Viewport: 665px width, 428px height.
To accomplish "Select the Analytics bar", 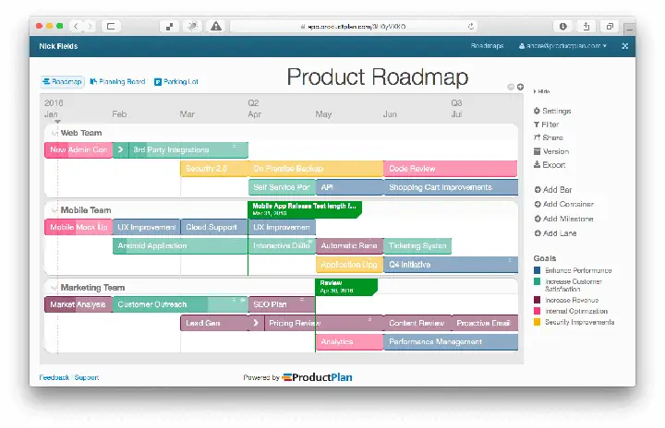I will pos(349,342).
